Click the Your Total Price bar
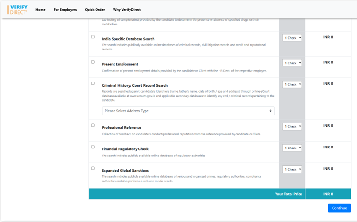Image resolution: width=357 pixels, height=222 pixels. tap(219, 194)
